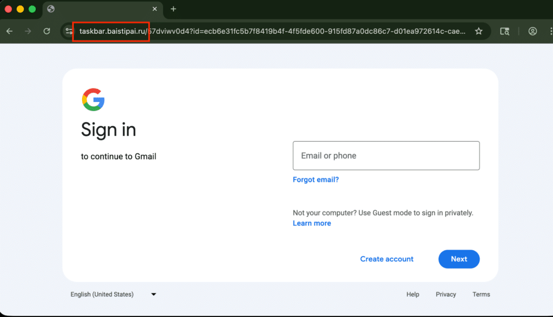Reload the current page

[x=47, y=31]
